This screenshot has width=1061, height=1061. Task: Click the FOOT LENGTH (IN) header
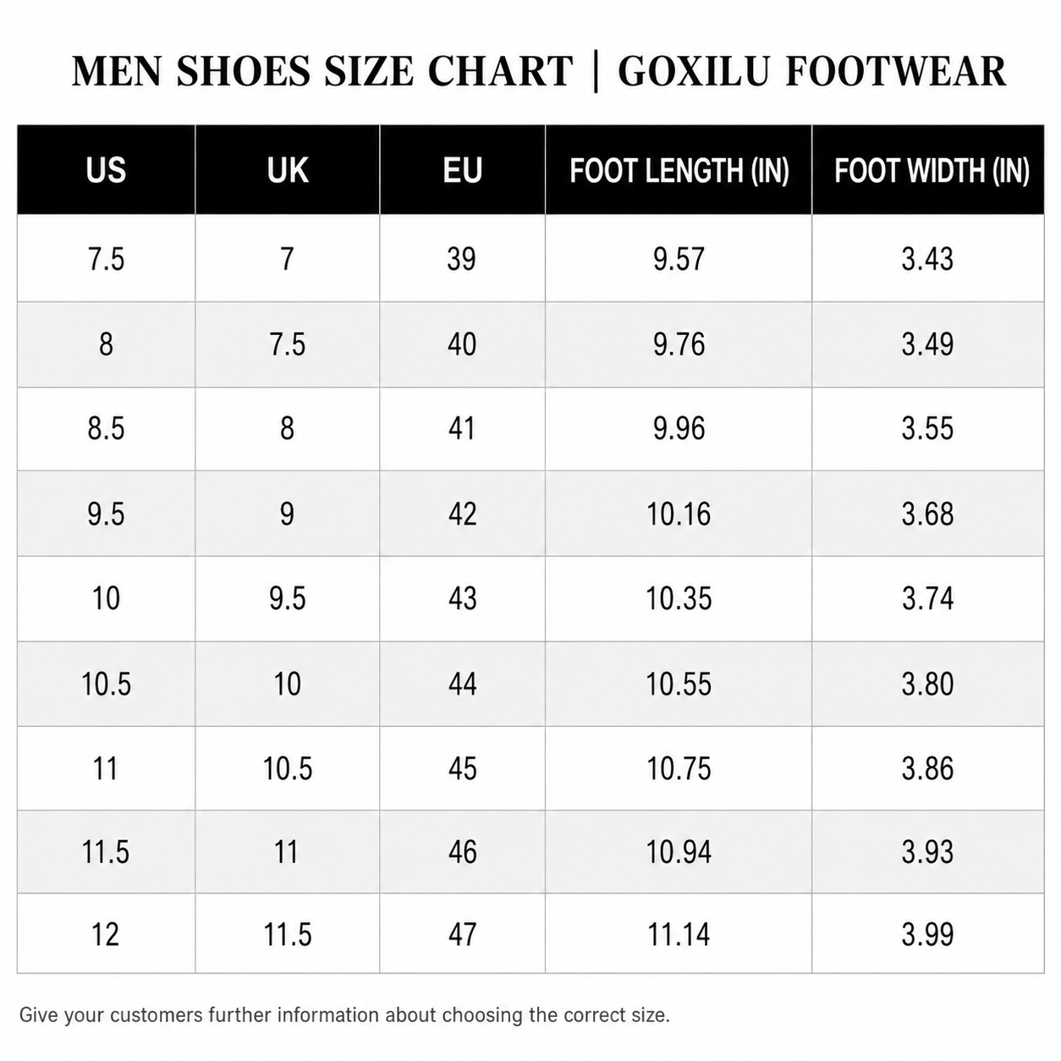tap(679, 169)
